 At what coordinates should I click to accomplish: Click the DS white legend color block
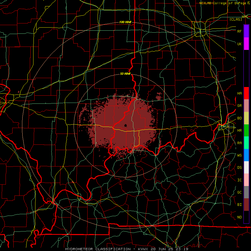(x=246, y=167)
